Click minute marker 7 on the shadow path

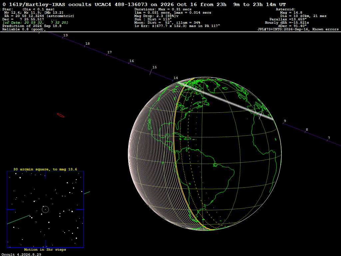click(x=329, y=138)
